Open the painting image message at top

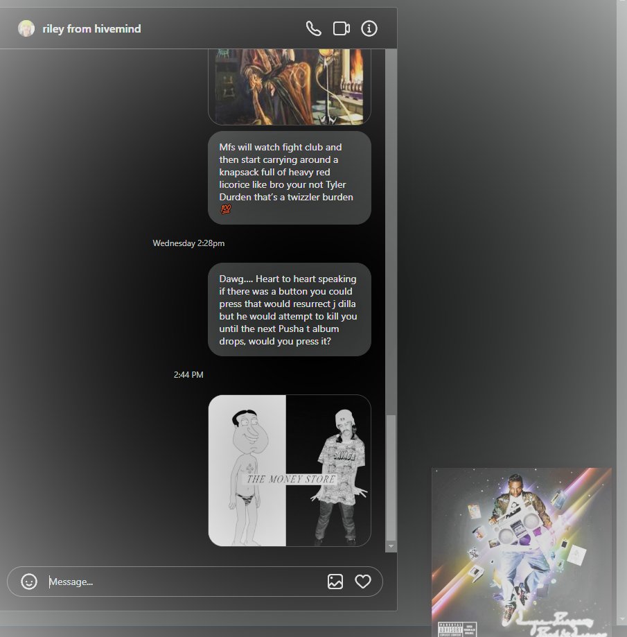click(290, 87)
